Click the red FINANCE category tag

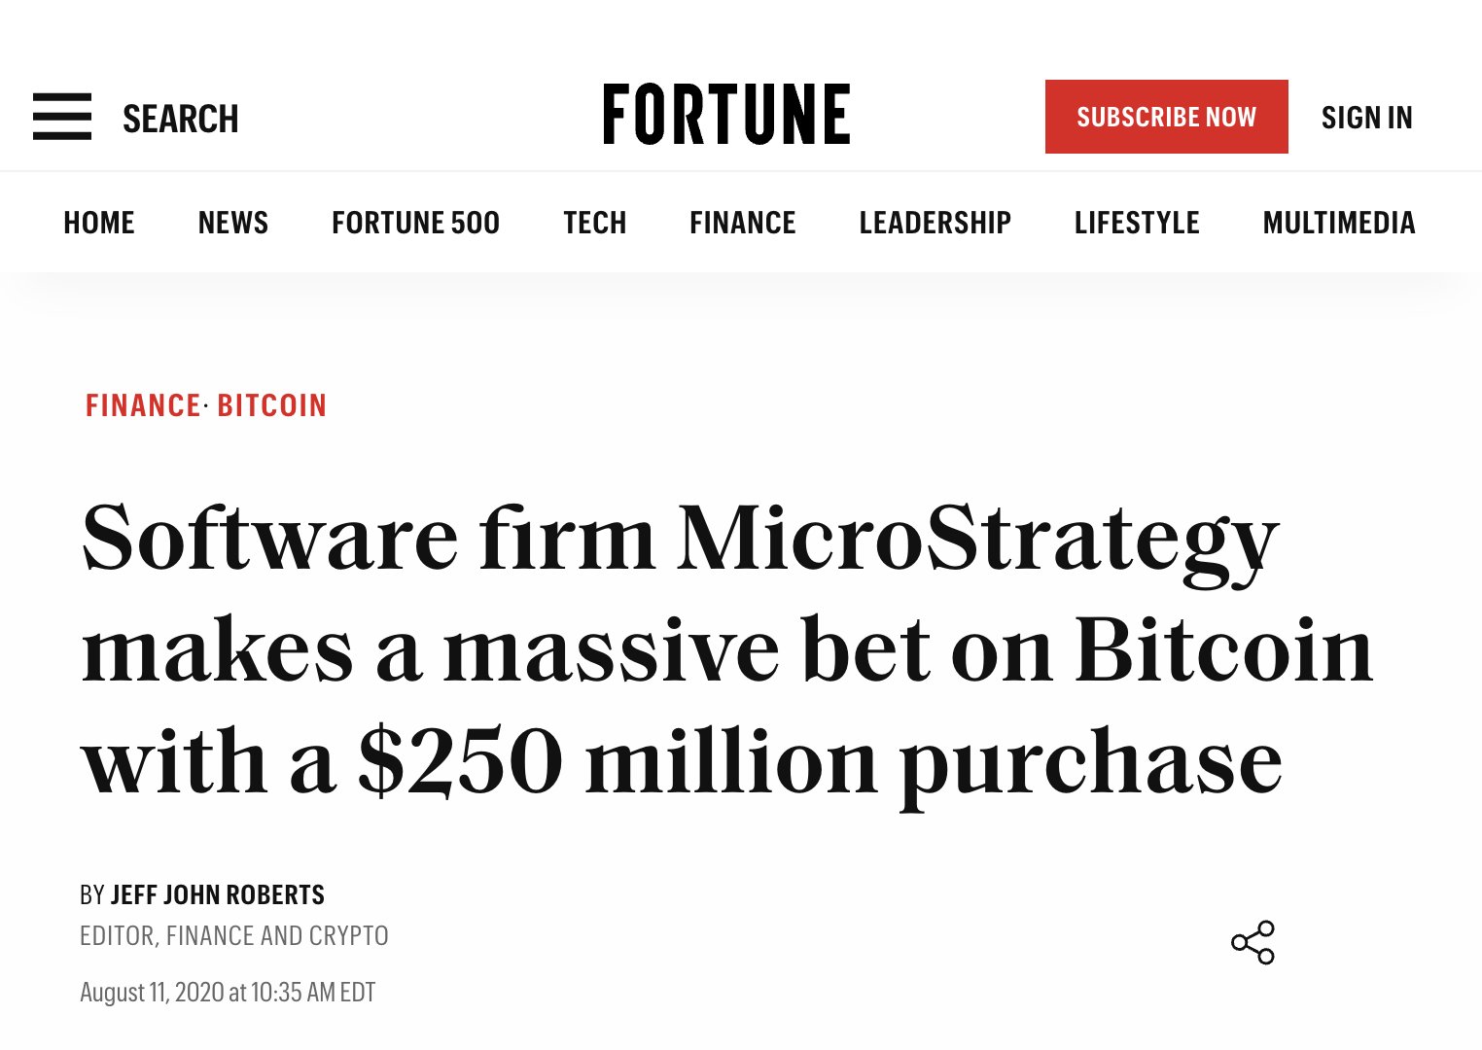[x=143, y=405]
